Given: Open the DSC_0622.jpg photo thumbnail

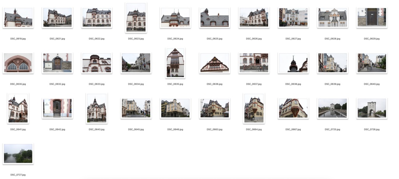Looking at the screenshot, I should pyautogui.click(x=97, y=18).
